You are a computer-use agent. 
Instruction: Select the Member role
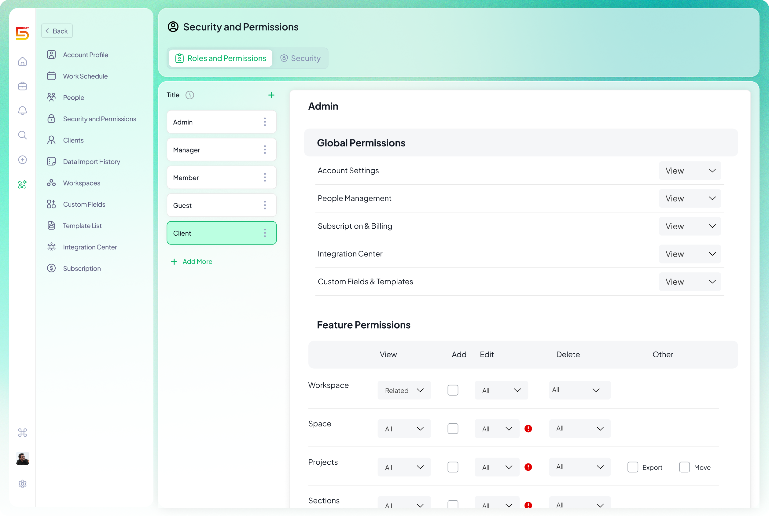(x=222, y=178)
